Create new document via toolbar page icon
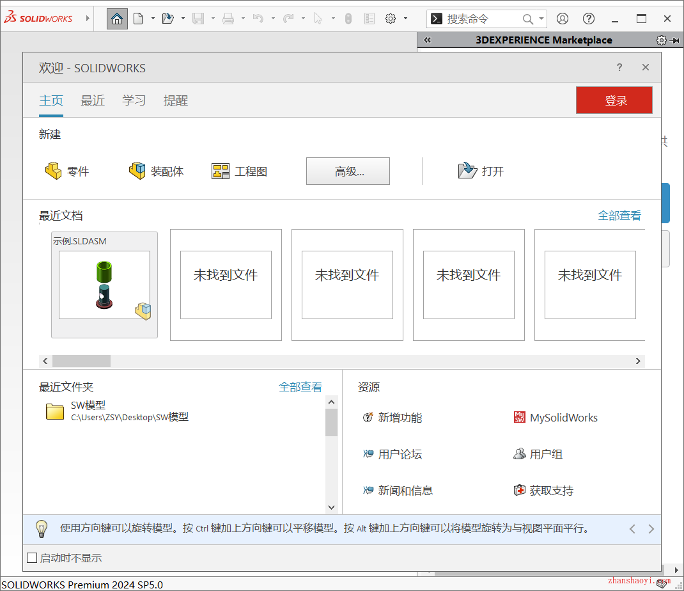This screenshot has height=591, width=684. click(x=138, y=19)
